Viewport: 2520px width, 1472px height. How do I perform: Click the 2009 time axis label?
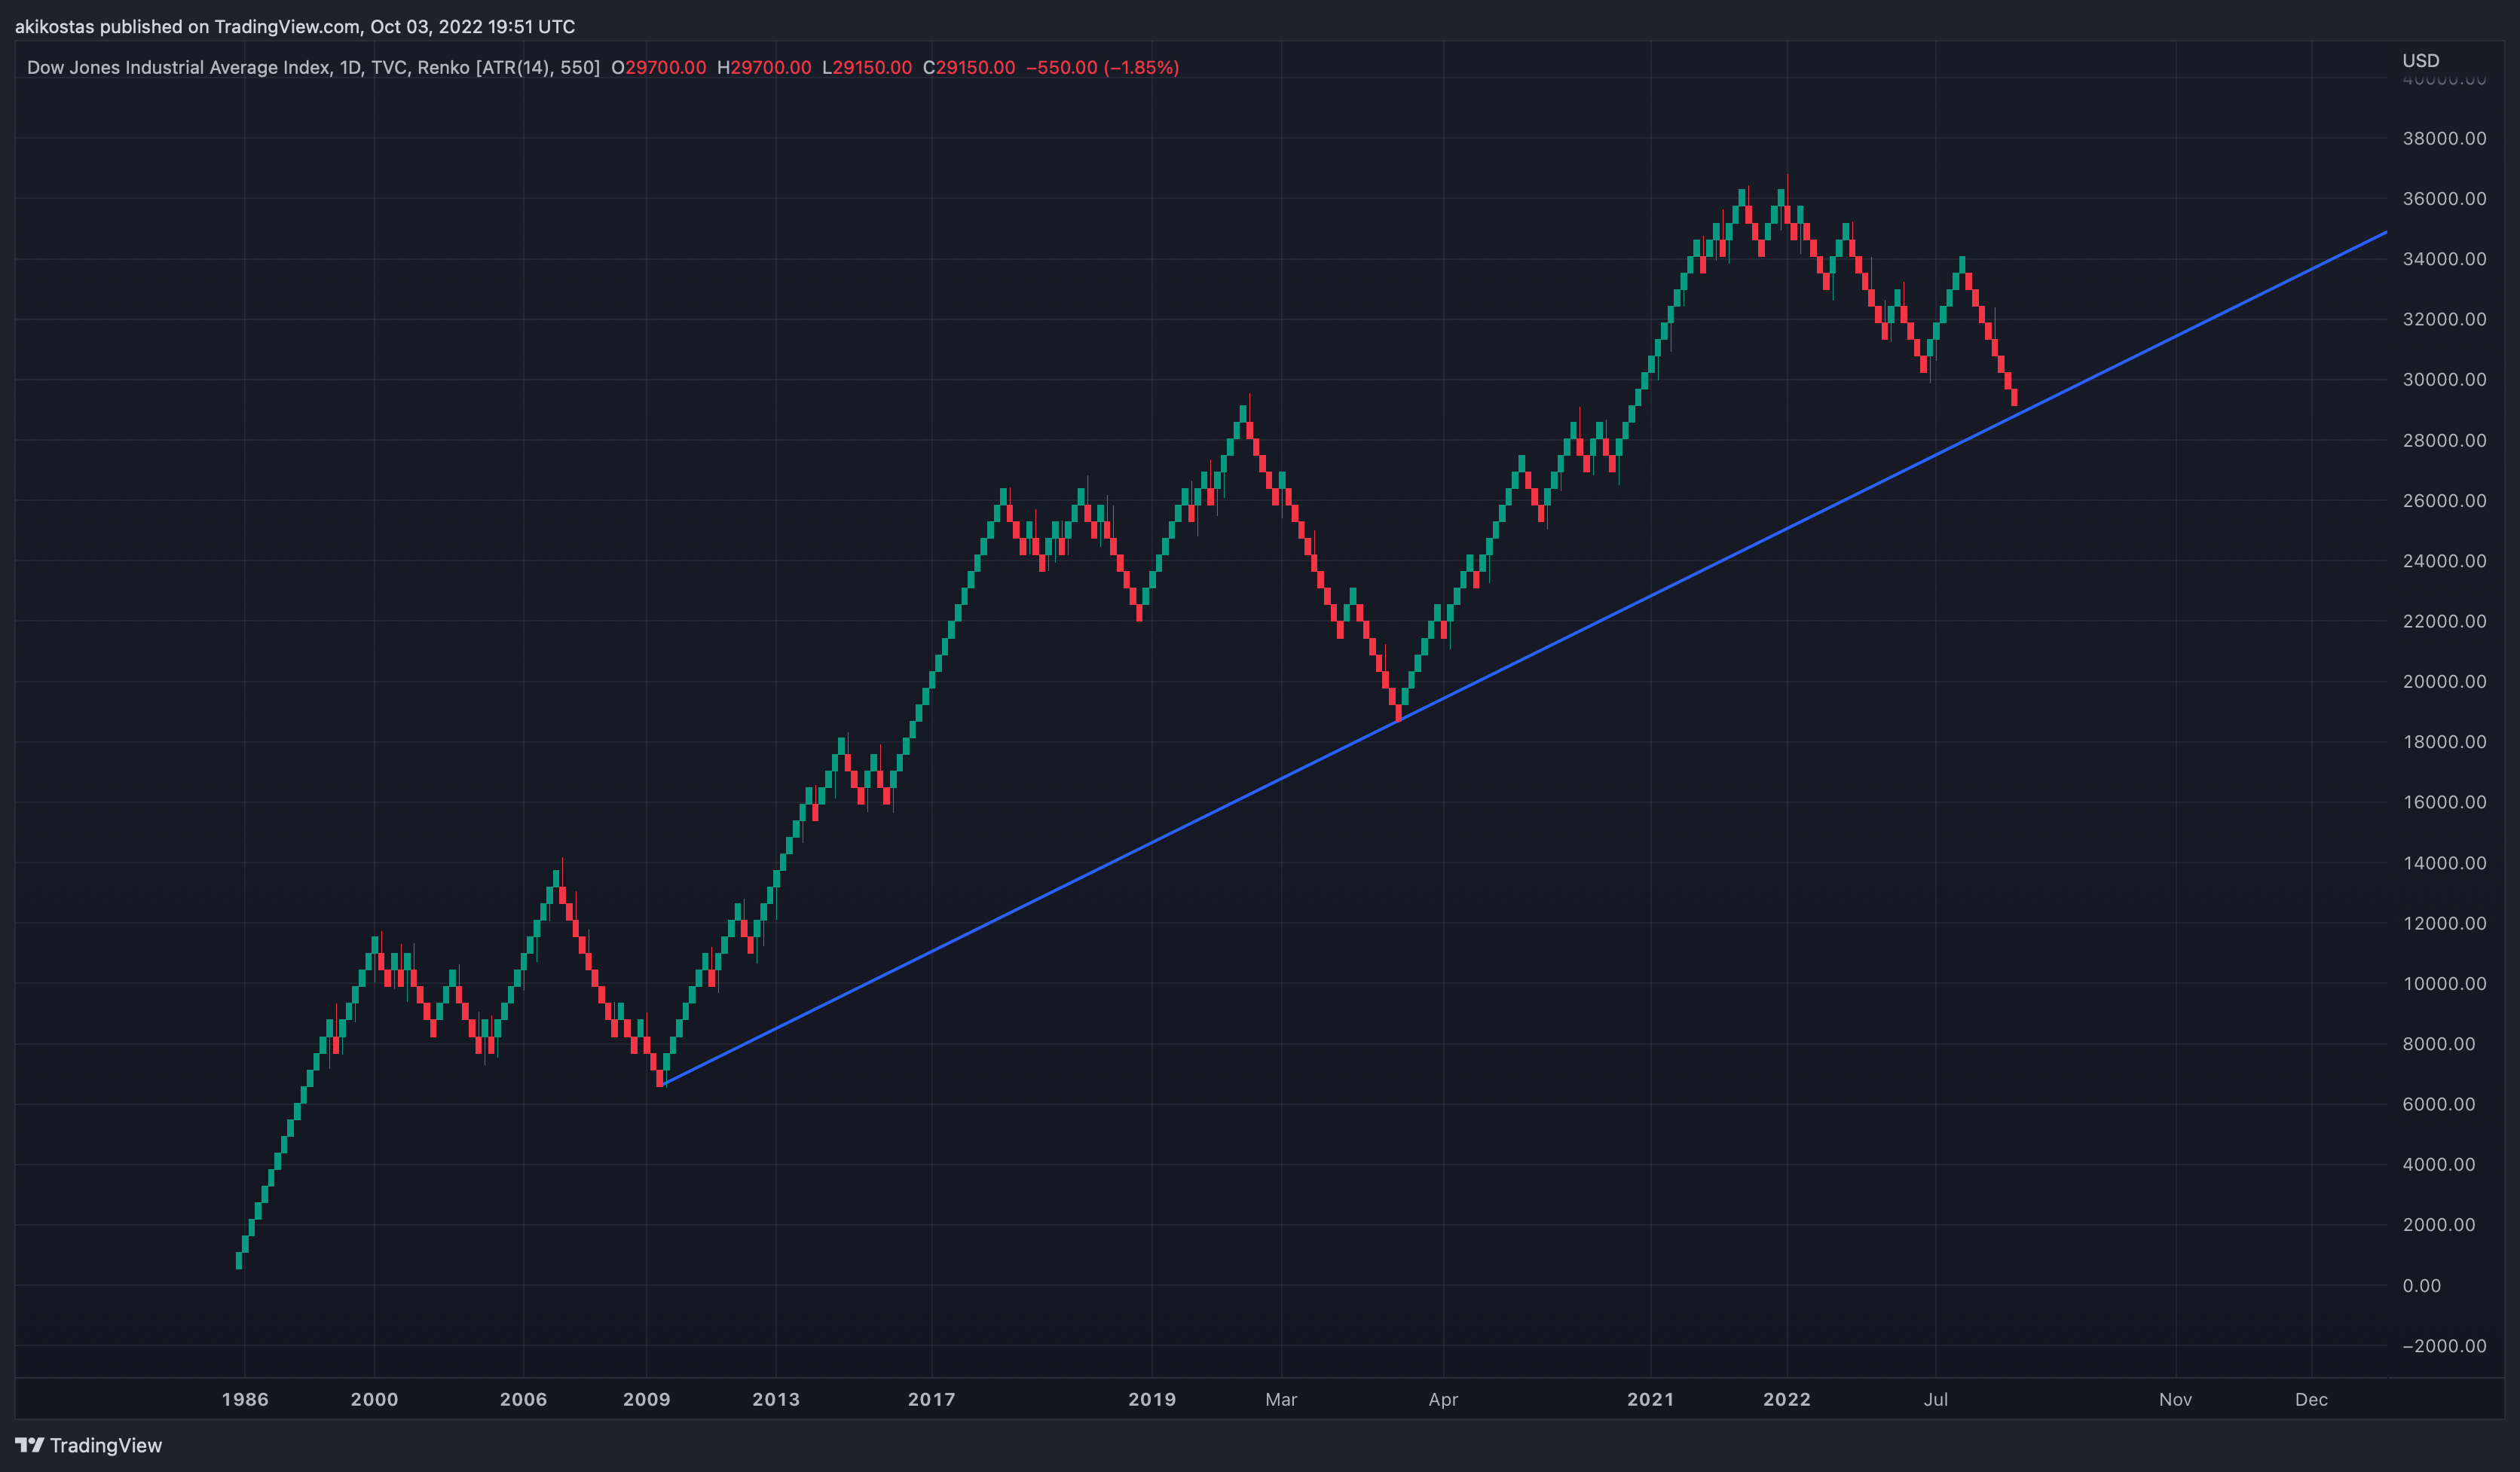pyautogui.click(x=646, y=1399)
